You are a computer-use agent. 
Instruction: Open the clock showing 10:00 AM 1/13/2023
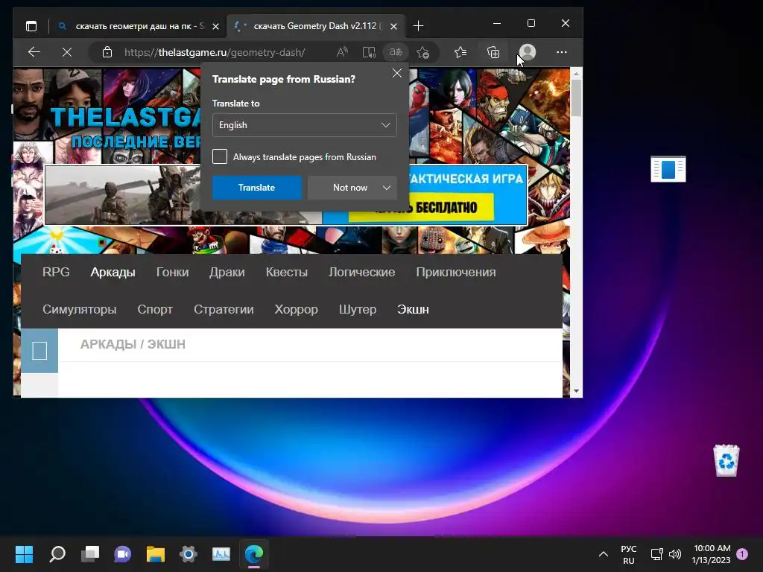(712, 554)
